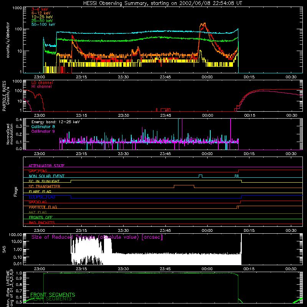Click the yellow 12-25 keV legend label in the counts panel
The image size is (307, 307).
coord(42,17)
